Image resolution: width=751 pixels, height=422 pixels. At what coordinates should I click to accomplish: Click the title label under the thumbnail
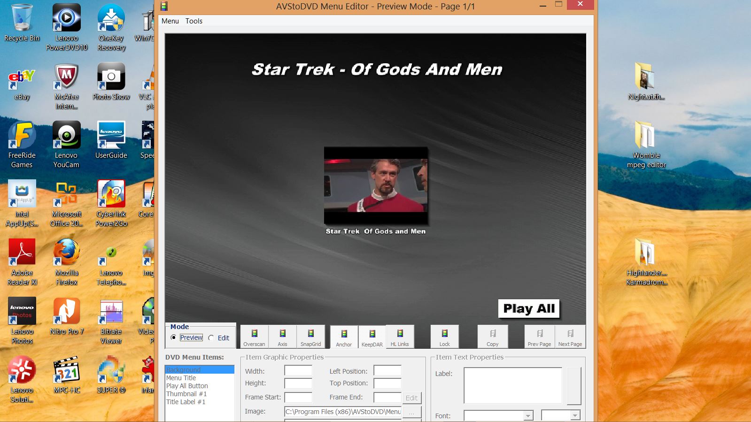[x=376, y=231]
